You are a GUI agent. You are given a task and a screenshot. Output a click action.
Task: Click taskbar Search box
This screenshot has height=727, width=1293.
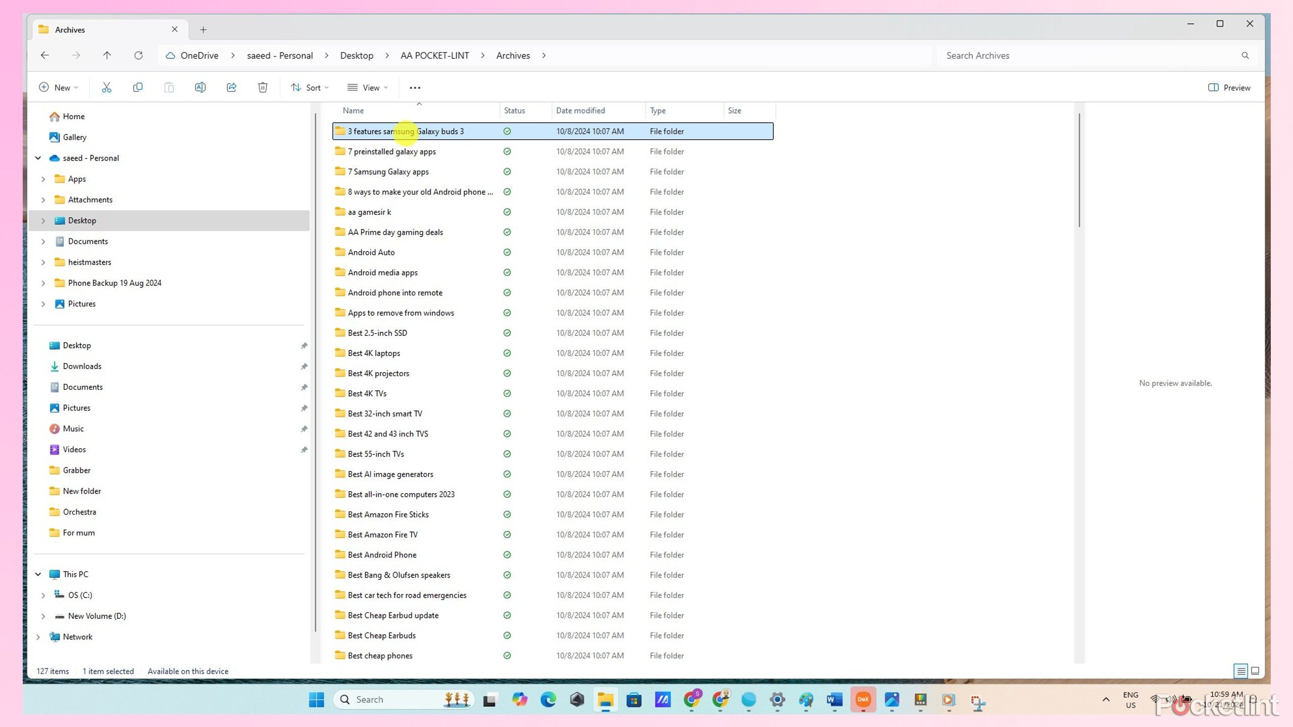[x=404, y=699]
